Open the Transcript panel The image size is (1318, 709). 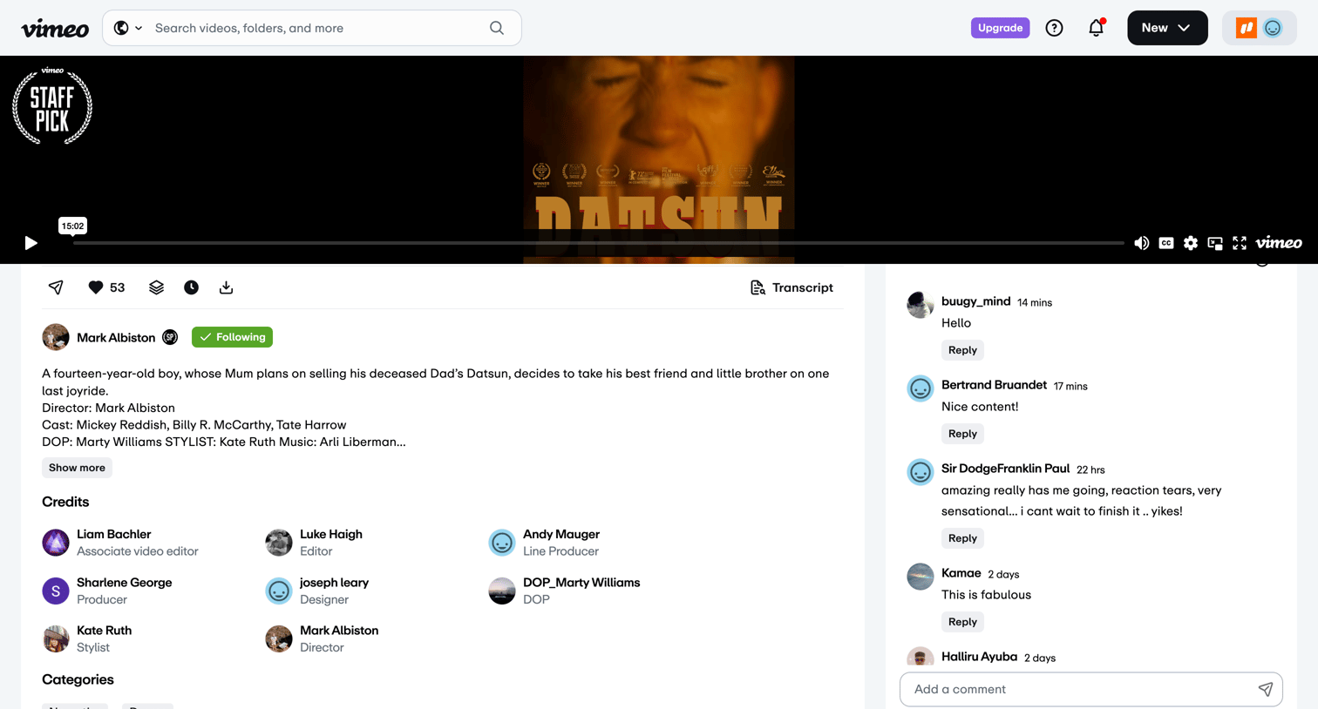(x=791, y=287)
